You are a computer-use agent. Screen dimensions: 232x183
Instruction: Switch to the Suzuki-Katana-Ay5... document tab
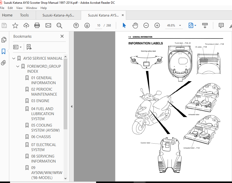click(58, 15)
